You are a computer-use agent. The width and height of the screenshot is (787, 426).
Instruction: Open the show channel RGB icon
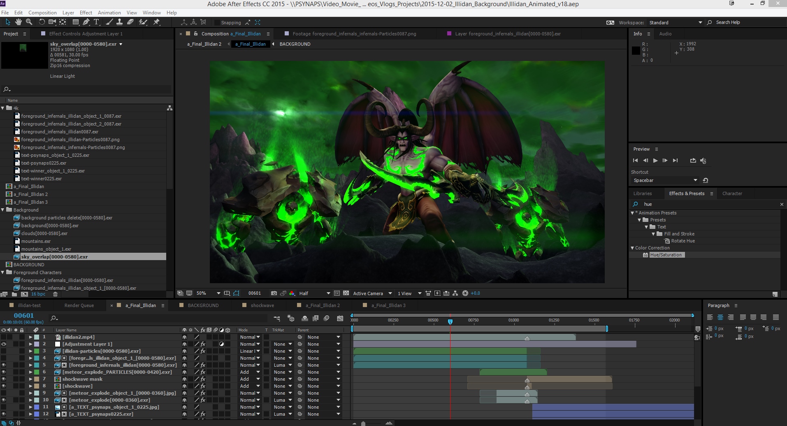[292, 293]
